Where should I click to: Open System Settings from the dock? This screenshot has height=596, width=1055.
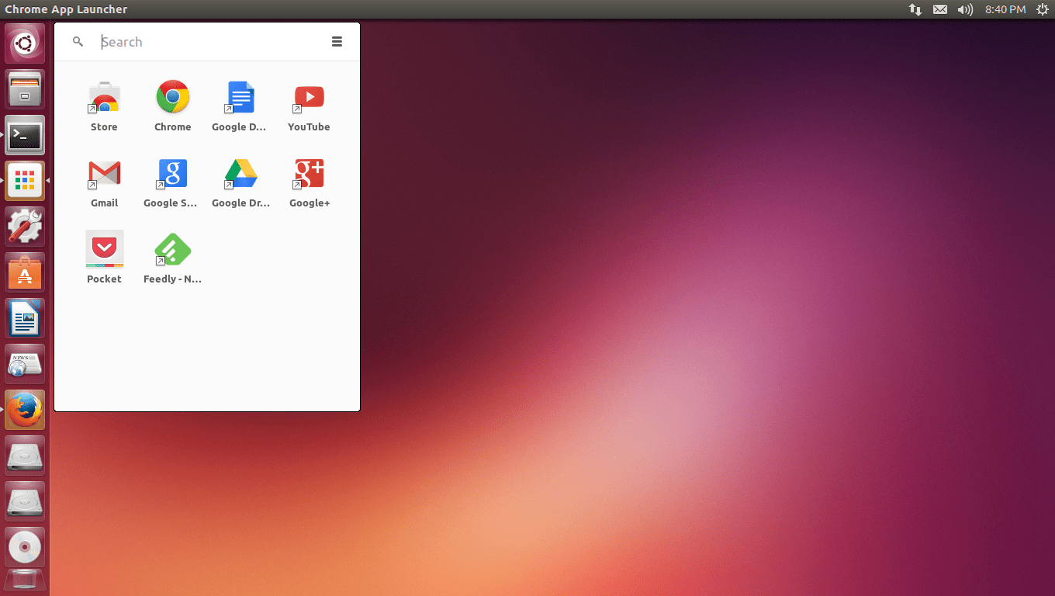click(x=25, y=227)
